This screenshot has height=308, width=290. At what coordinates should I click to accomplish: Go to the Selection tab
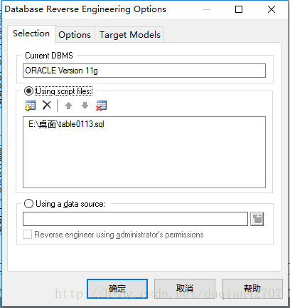point(31,34)
